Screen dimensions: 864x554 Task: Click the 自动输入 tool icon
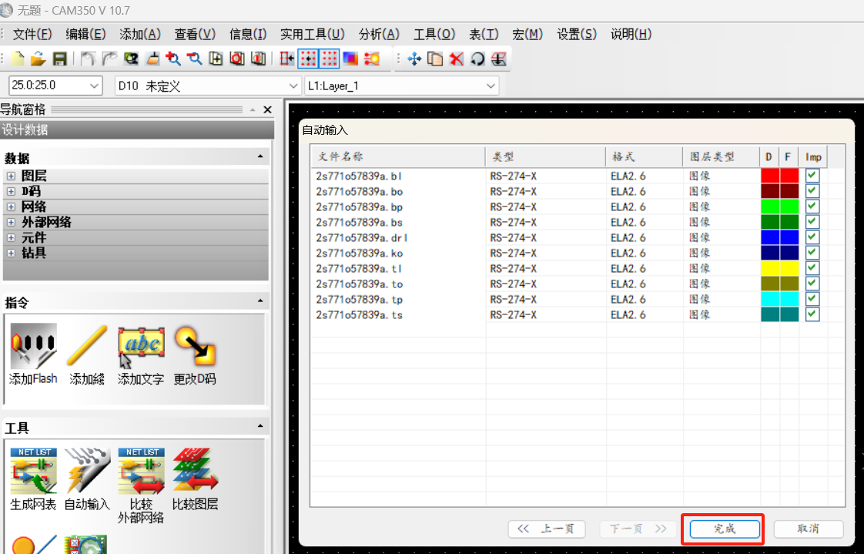[87, 471]
